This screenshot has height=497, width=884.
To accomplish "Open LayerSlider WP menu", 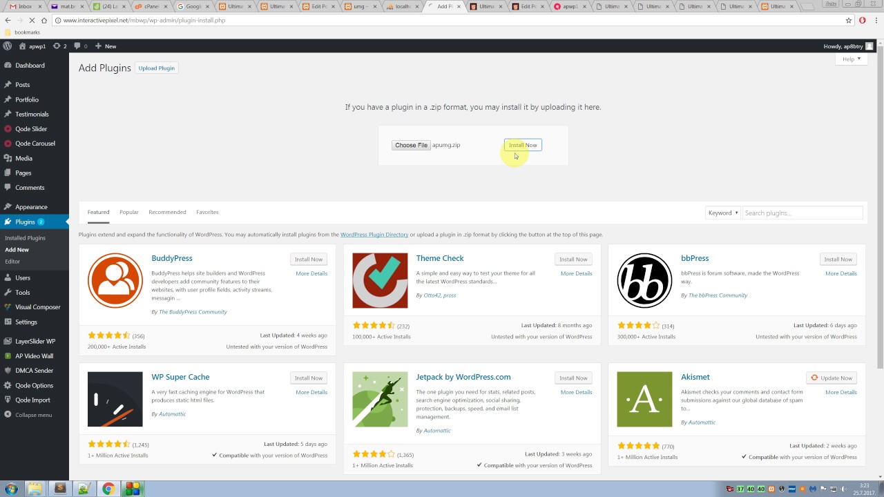I will [35, 342].
